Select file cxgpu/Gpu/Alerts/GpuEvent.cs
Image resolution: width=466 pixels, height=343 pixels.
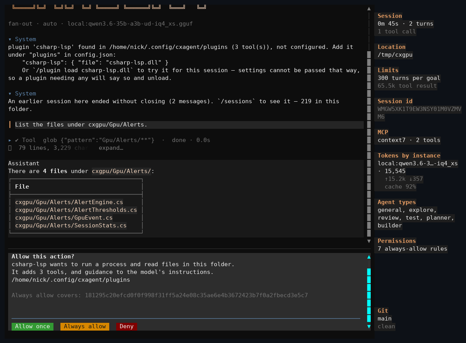64,218
